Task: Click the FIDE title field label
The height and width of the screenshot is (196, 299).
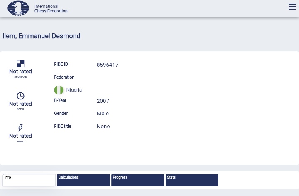Action: (63, 126)
